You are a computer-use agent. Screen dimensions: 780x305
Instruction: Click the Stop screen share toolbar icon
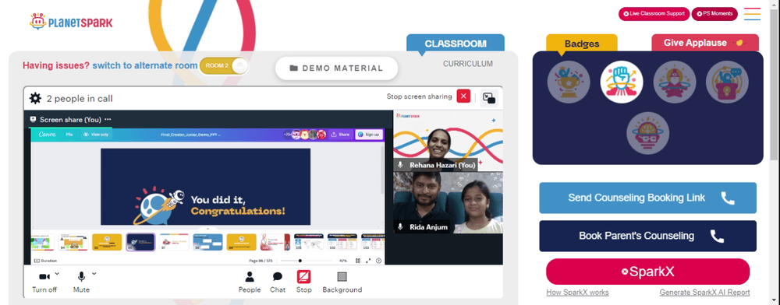click(x=304, y=276)
